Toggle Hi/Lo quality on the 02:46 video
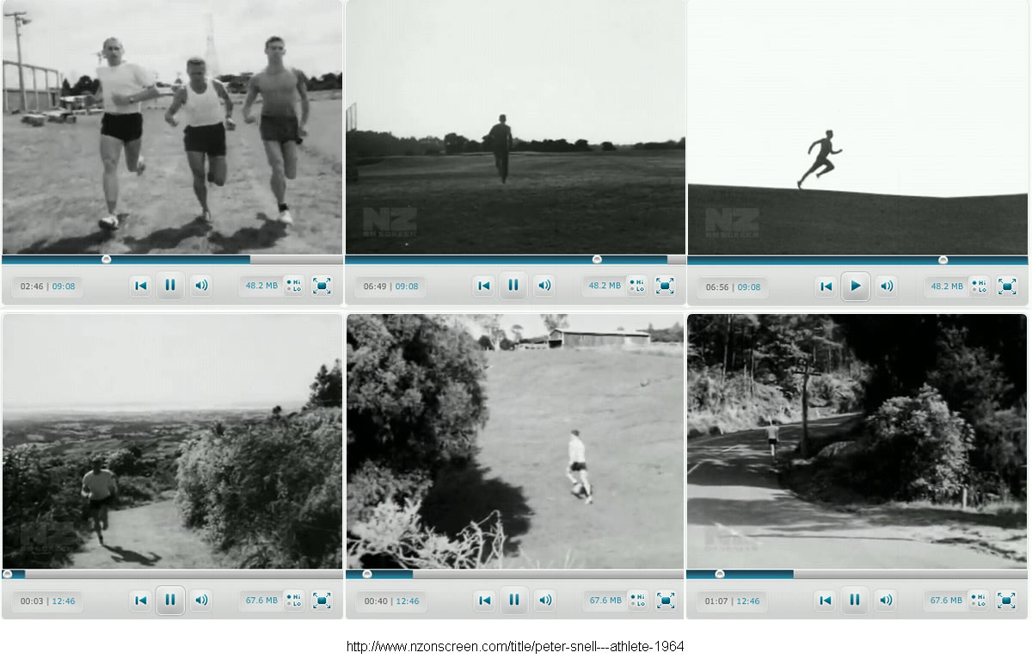The image size is (1032, 671). [x=294, y=286]
